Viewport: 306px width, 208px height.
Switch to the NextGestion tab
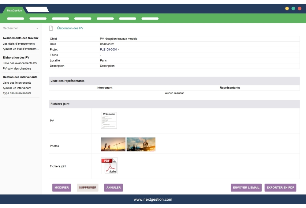14,11
